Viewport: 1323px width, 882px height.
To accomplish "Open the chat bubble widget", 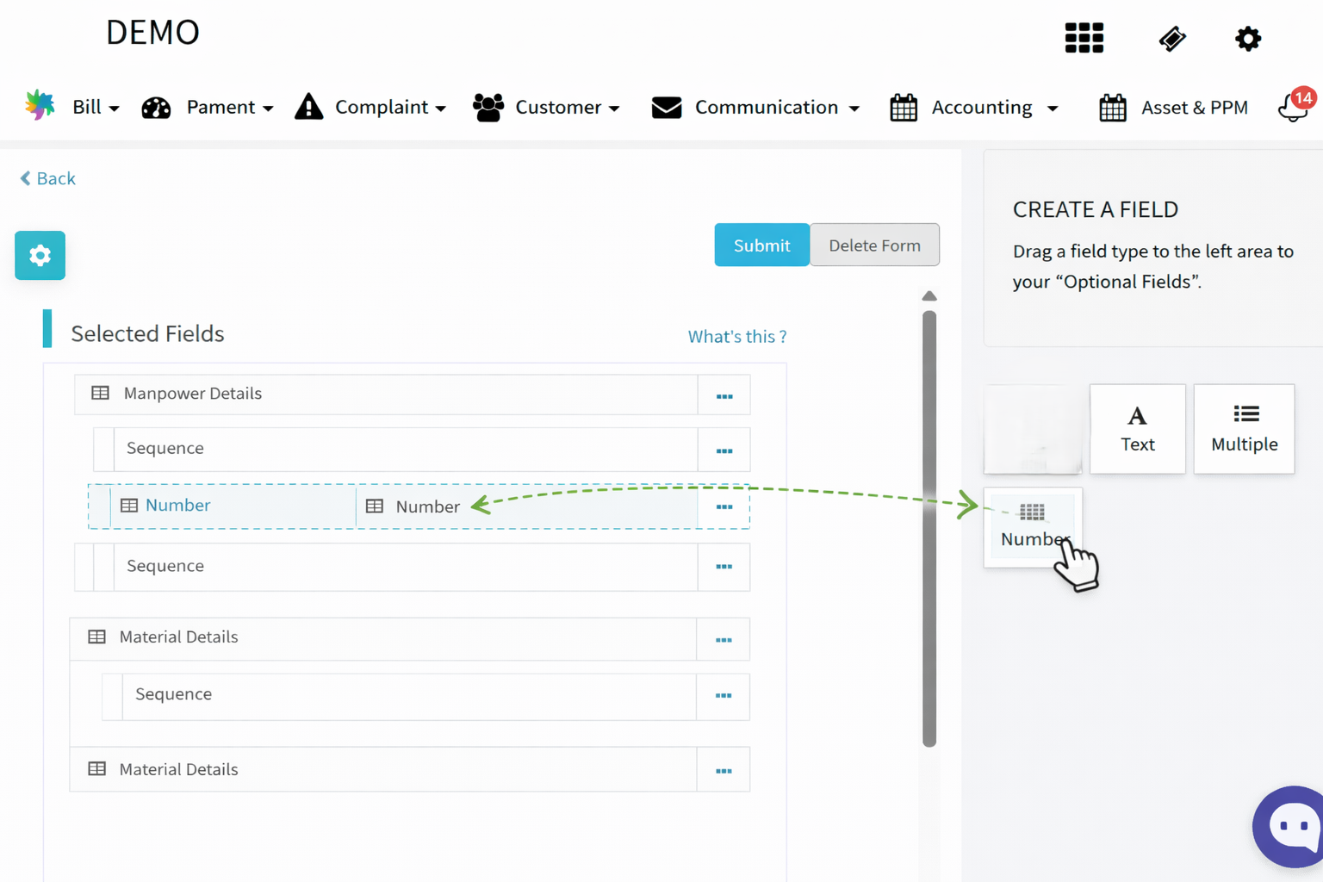I will [x=1292, y=827].
